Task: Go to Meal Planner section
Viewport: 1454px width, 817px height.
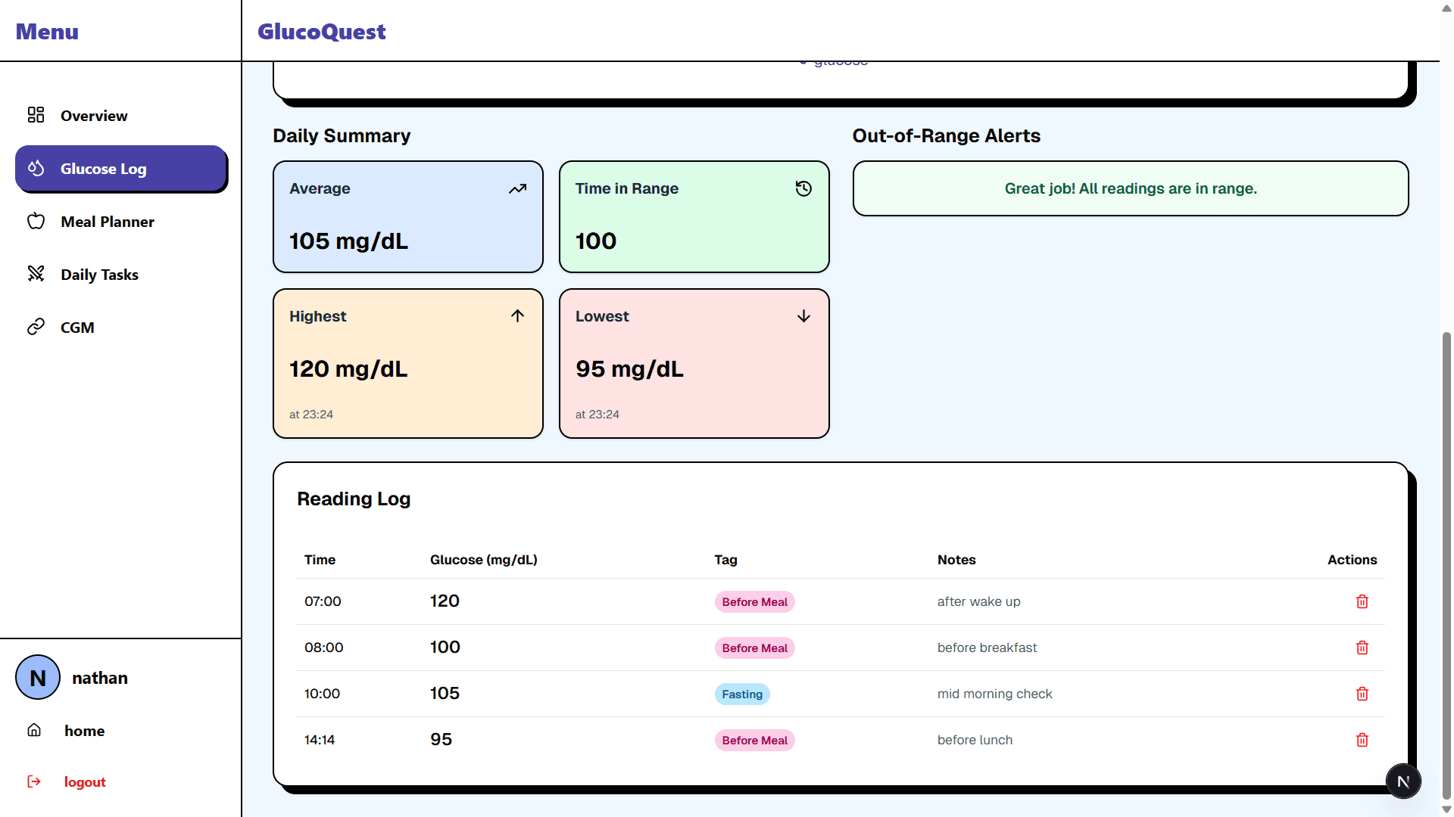Action: click(107, 222)
